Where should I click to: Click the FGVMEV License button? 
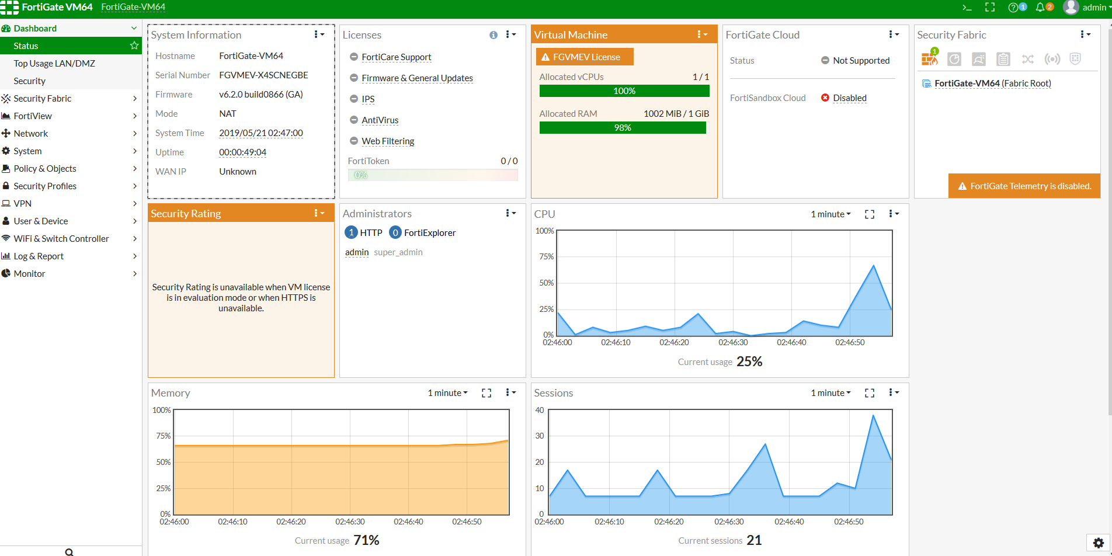point(585,57)
